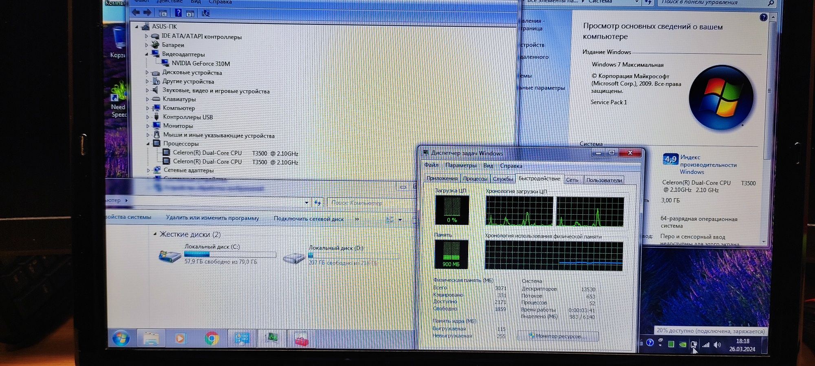Open Вид menu in Task Manager

(x=488, y=166)
